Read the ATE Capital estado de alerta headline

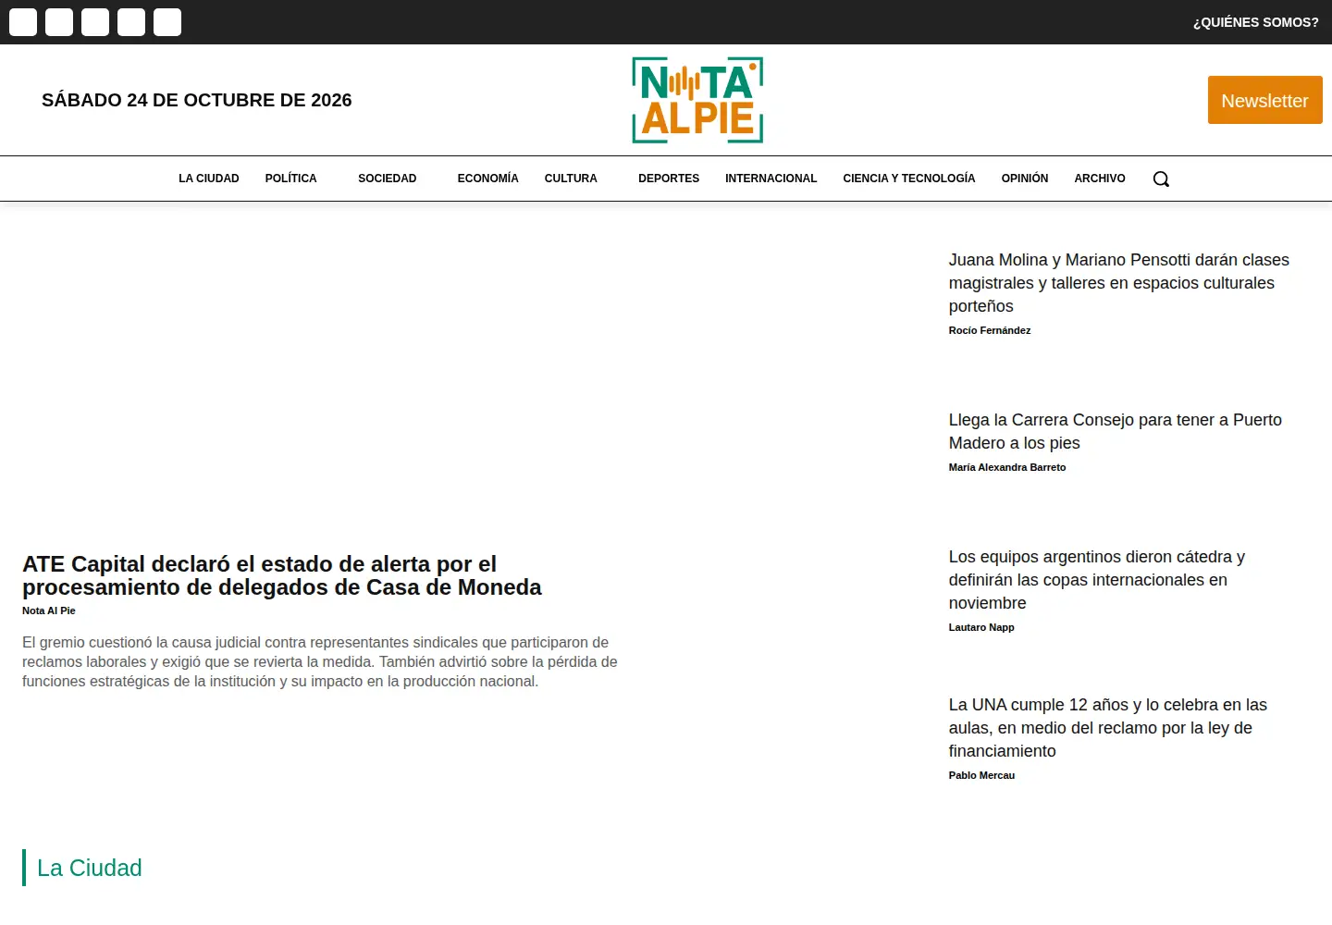click(x=282, y=575)
